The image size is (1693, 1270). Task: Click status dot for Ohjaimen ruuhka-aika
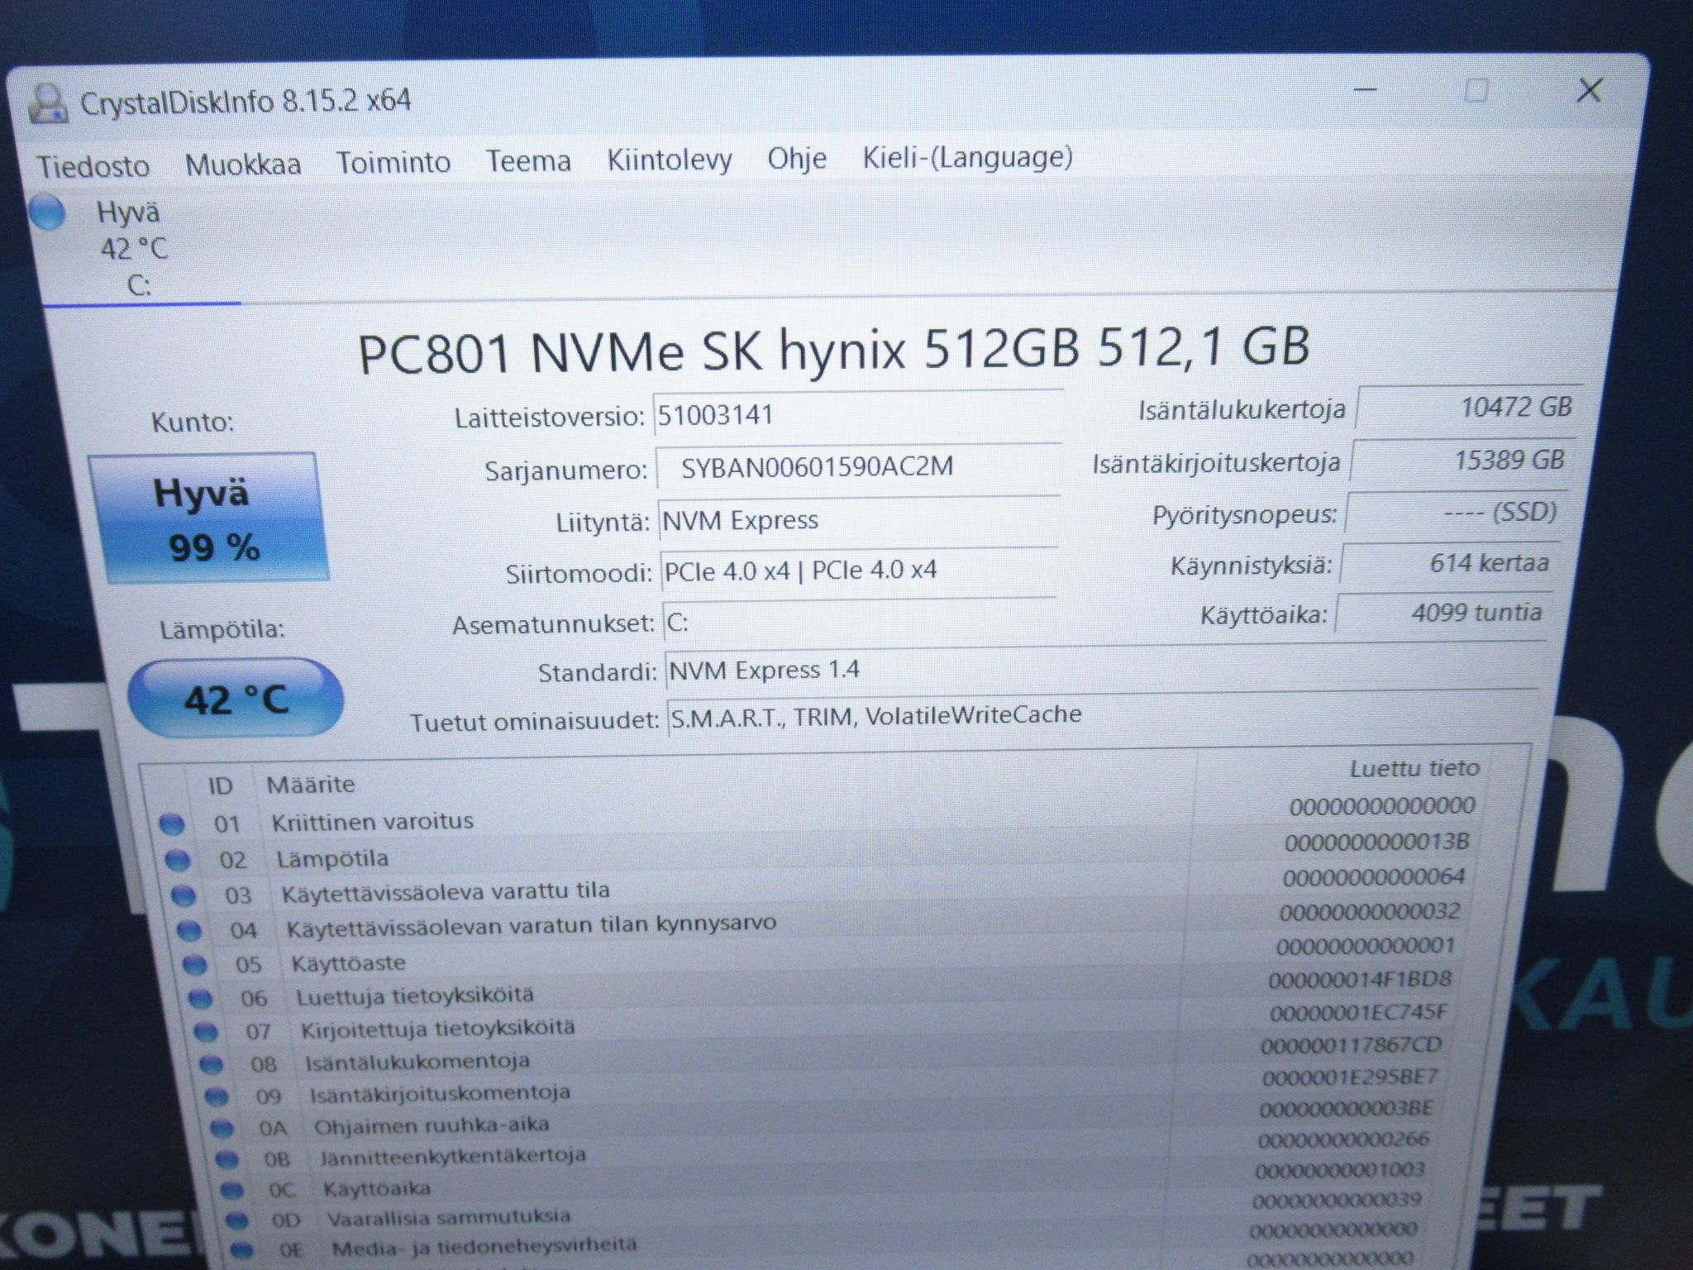click(221, 1128)
